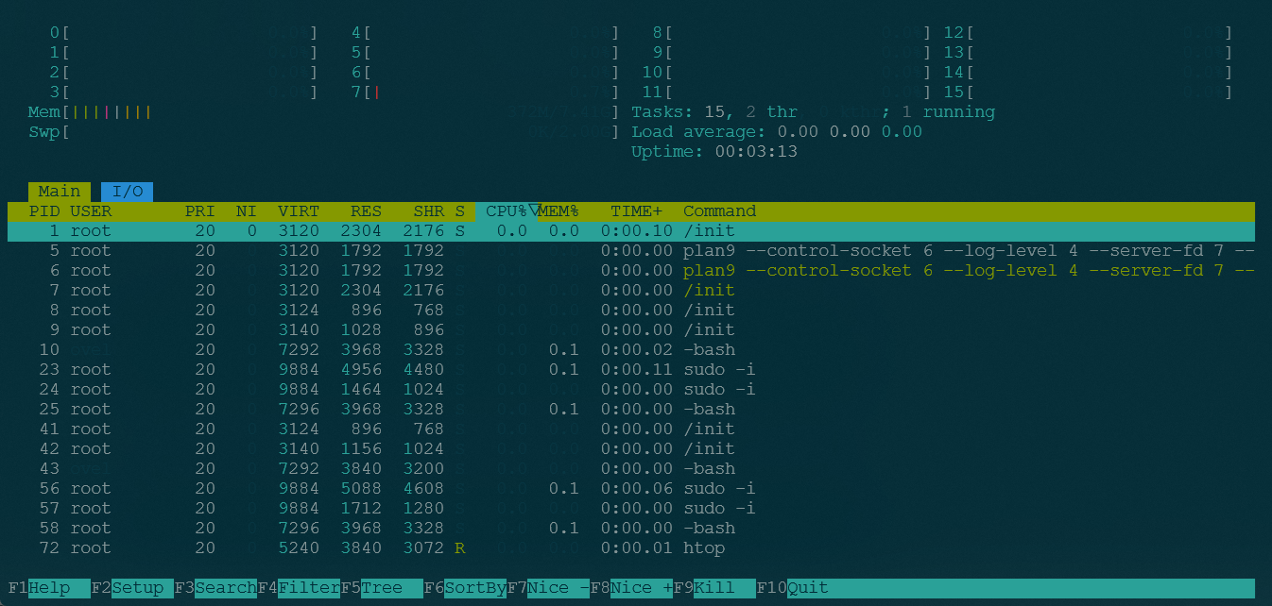Screen dimensions: 1272x606
Task: Click the Command column header
Action: [719, 211]
